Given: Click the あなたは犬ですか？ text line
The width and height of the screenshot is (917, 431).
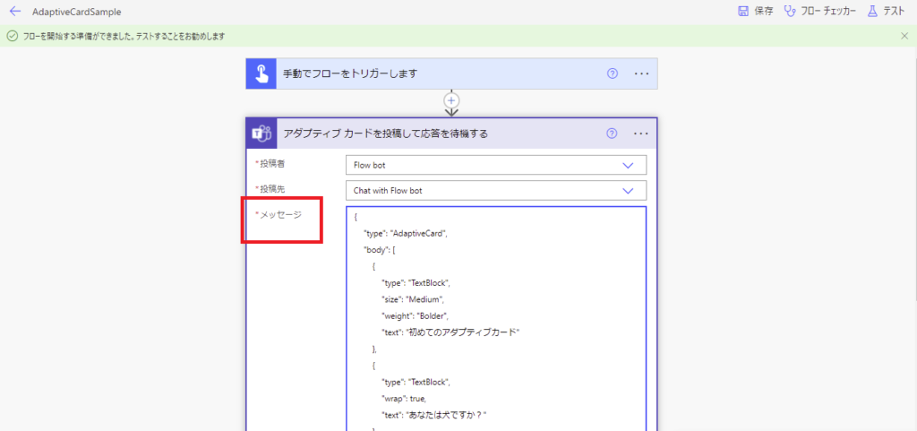Looking at the screenshot, I should point(434,415).
